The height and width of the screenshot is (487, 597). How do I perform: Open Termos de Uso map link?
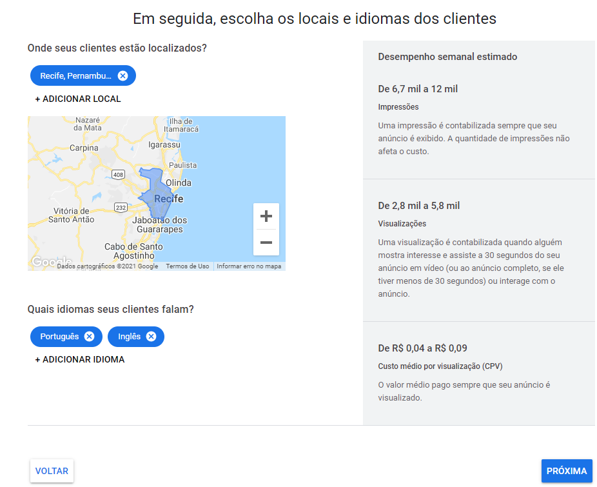pyautogui.click(x=188, y=266)
